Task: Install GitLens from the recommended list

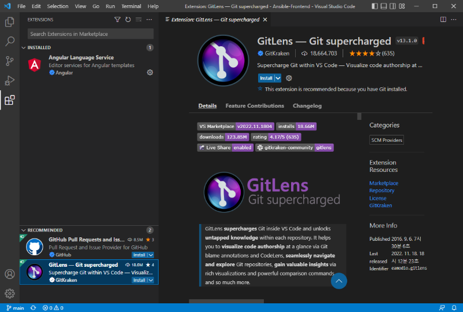Action: (x=139, y=280)
